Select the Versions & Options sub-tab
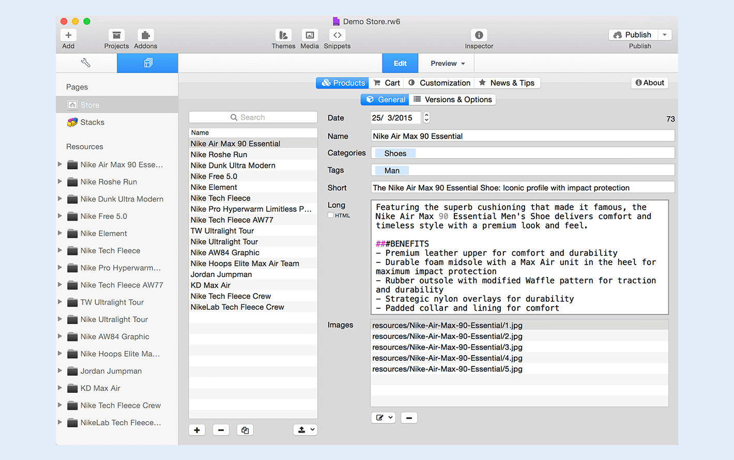This screenshot has width=734, height=460. [452, 99]
